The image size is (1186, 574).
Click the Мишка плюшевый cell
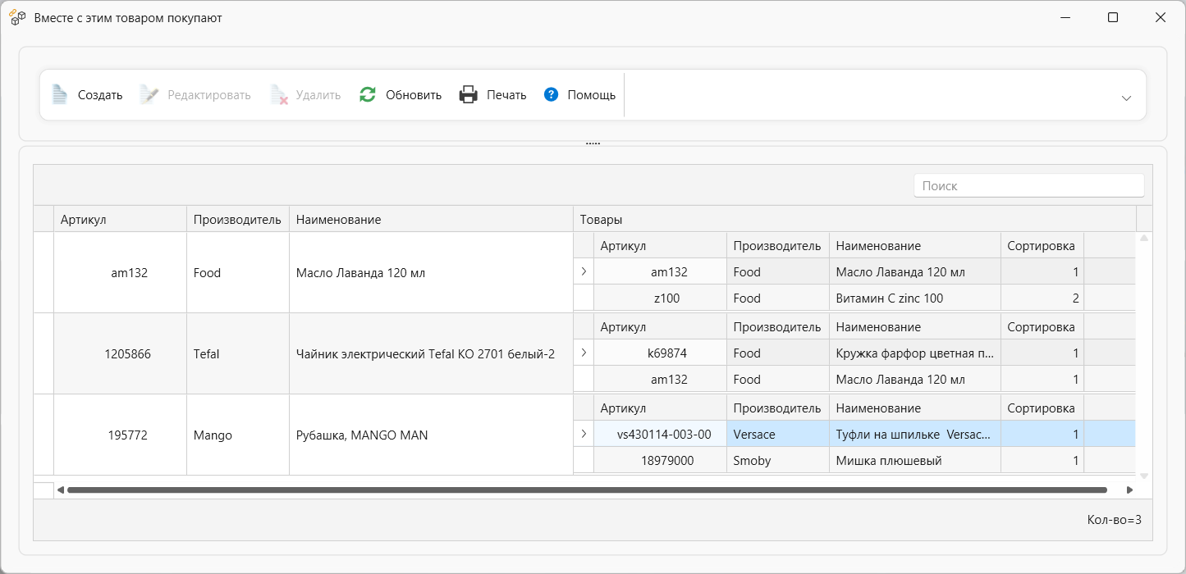click(x=914, y=461)
